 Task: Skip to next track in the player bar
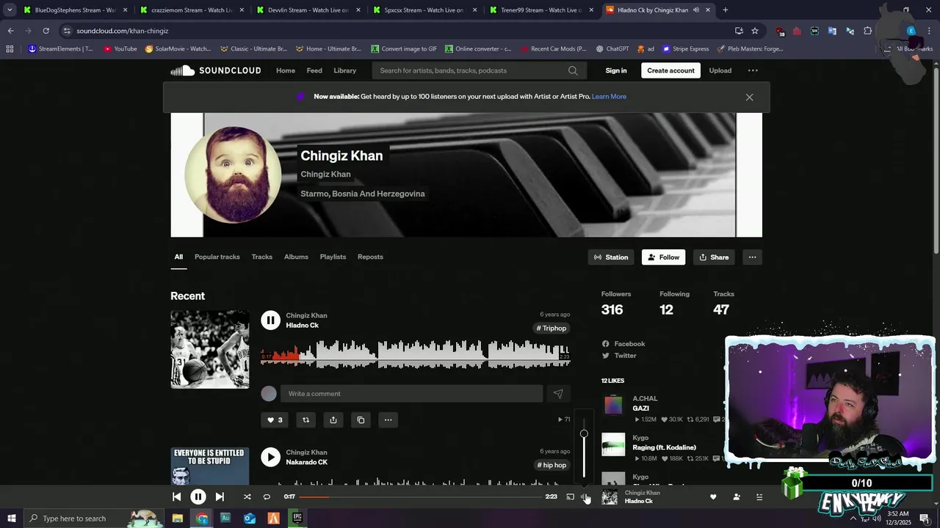pos(220,496)
